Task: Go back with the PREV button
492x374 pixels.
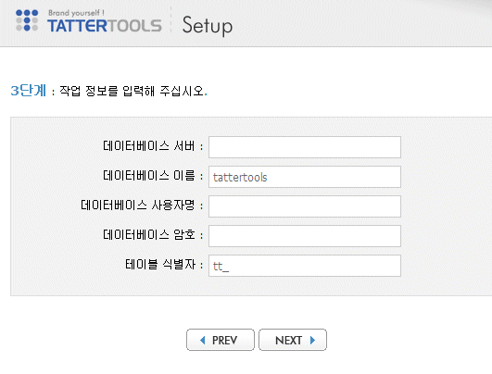Action: pyautogui.click(x=221, y=340)
